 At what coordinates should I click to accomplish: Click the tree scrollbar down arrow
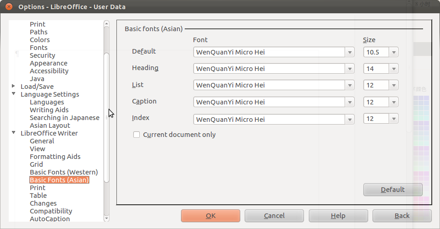106,218
